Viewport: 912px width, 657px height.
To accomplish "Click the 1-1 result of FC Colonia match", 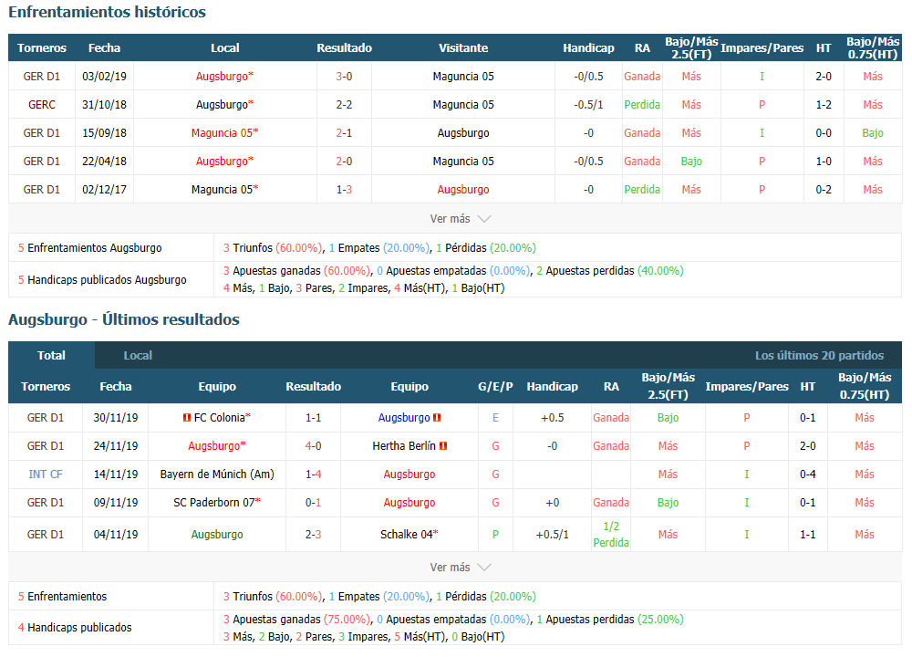I will (x=313, y=418).
